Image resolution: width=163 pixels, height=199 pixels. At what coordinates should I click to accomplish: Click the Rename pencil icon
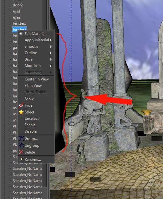point(21,159)
